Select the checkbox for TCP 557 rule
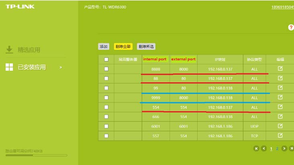Screen dimensions: 294x165 106,136
